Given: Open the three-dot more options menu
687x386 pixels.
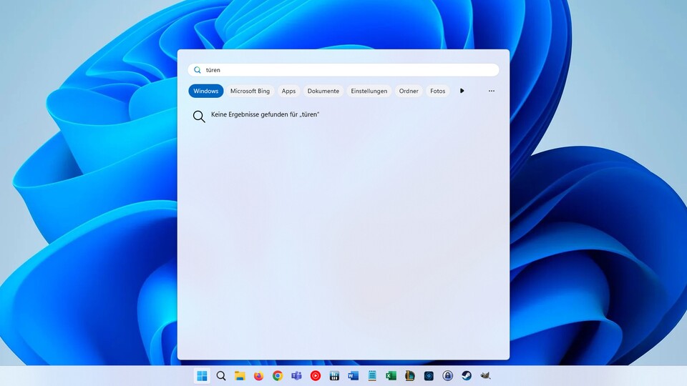Looking at the screenshot, I should [492, 91].
